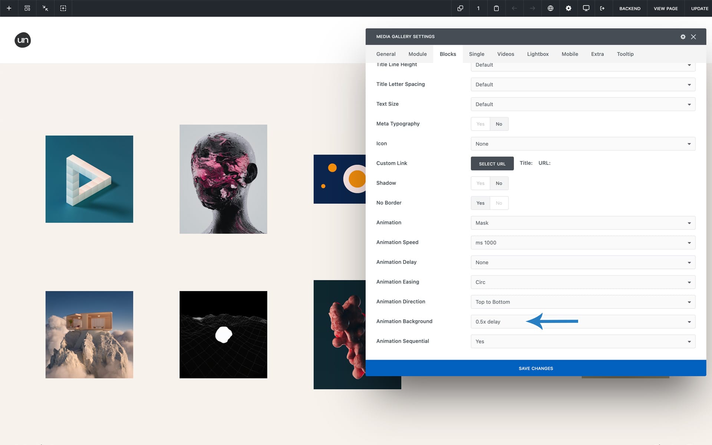Open gear icon in Media Gallery Settings header

tap(683, 37)
